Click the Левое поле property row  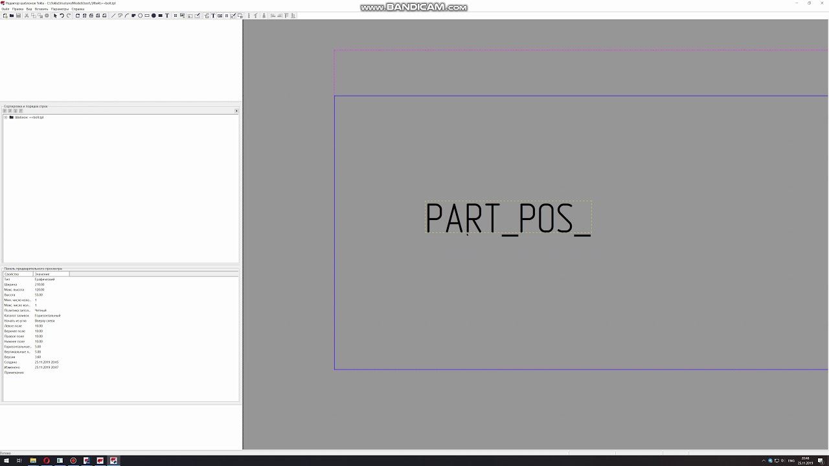120,326
